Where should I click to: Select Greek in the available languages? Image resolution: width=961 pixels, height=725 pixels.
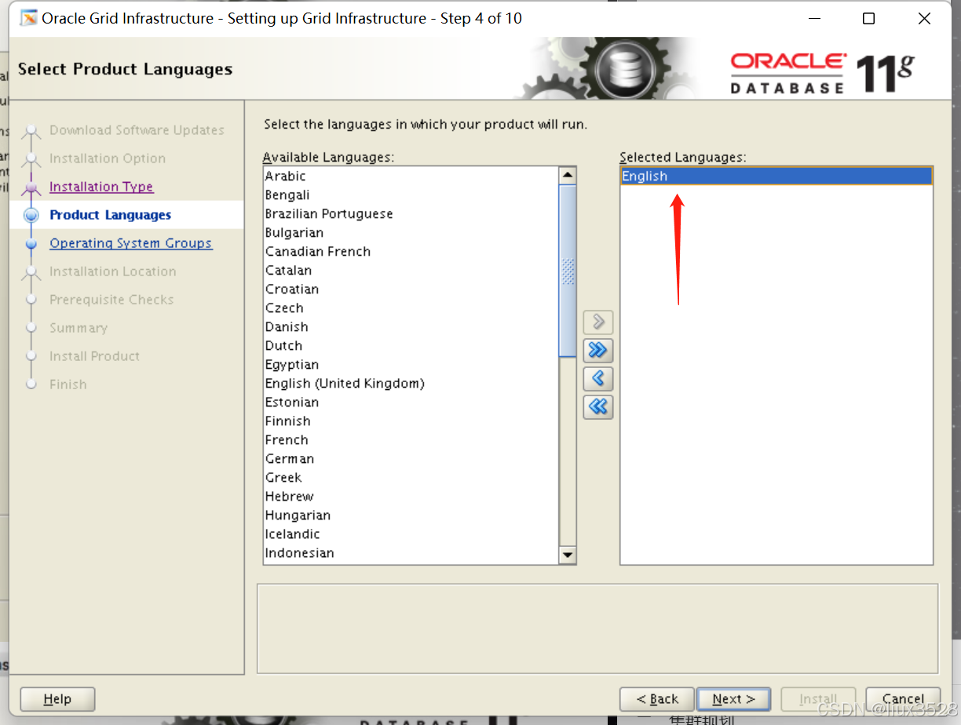411,478
